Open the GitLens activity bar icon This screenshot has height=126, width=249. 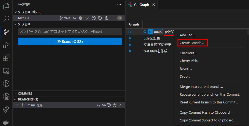(x=6, y=84)
